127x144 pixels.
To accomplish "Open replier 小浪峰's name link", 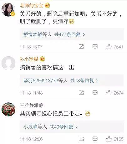I will [x=30, y=127].
